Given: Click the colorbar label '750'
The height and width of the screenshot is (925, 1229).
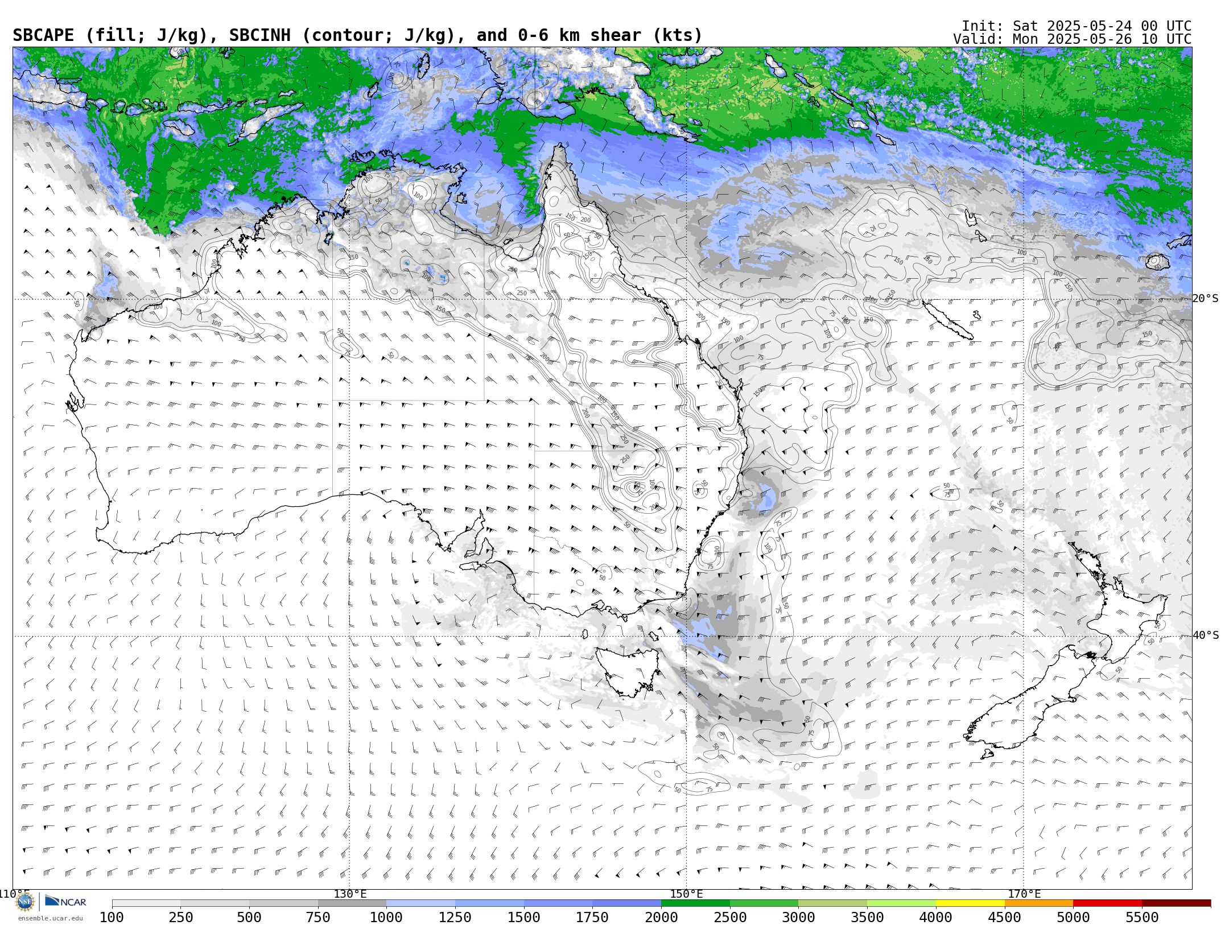Looking at the screenshot, I should [x=318, y=918].
